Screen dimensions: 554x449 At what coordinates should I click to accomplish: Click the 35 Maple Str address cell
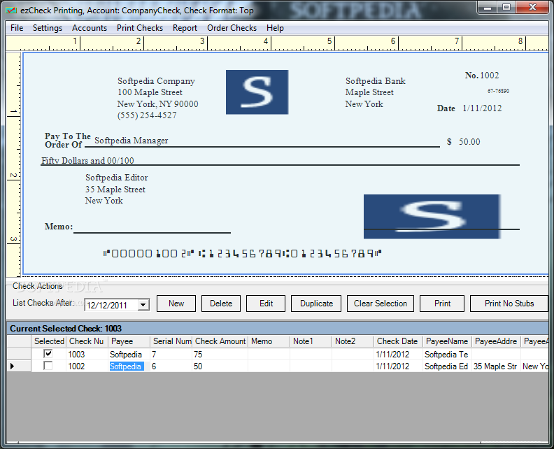pyautogui.click(x=497, y=366)
